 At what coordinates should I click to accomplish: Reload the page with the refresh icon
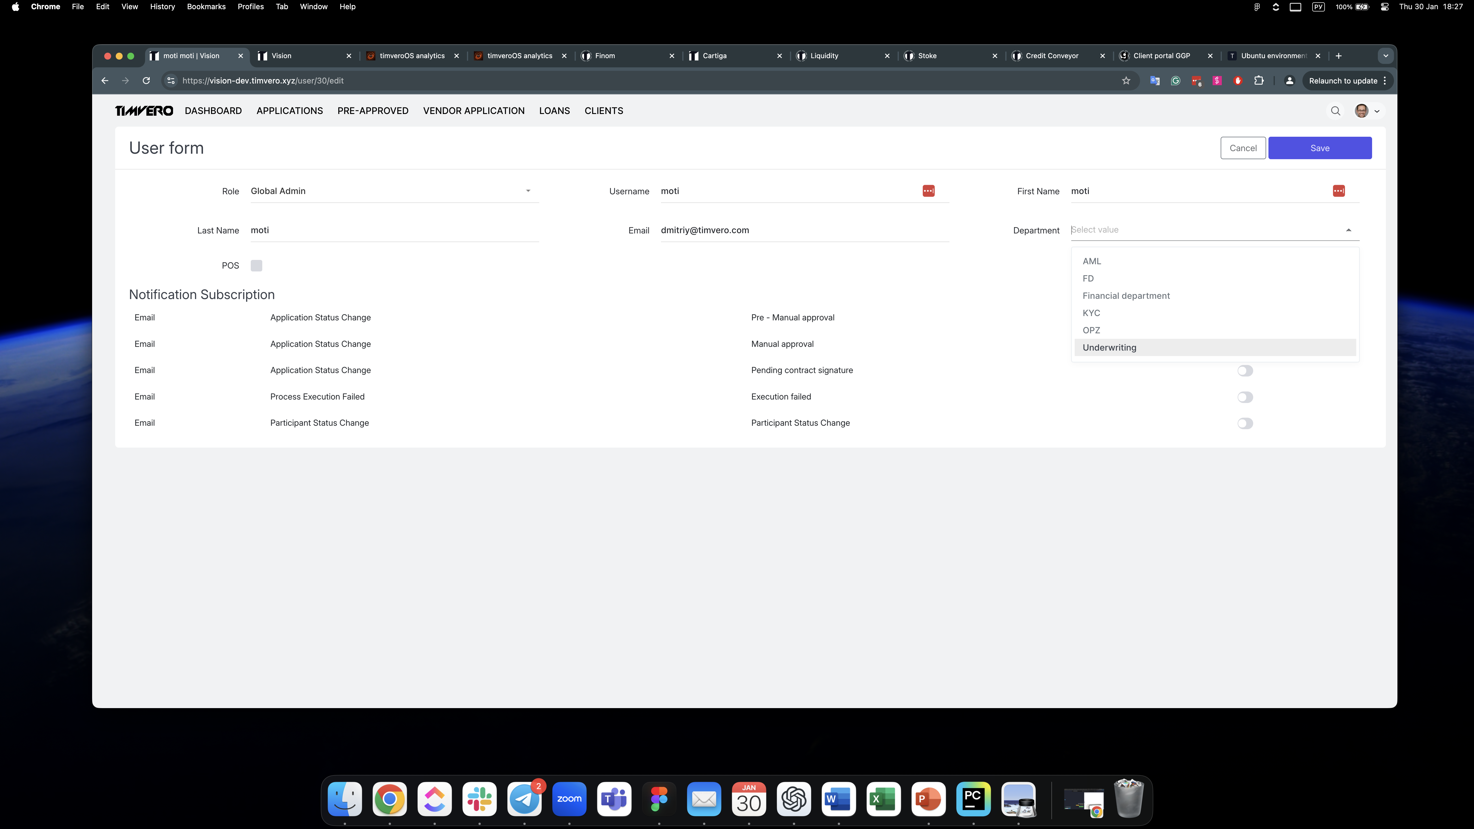tap(147, 81)
